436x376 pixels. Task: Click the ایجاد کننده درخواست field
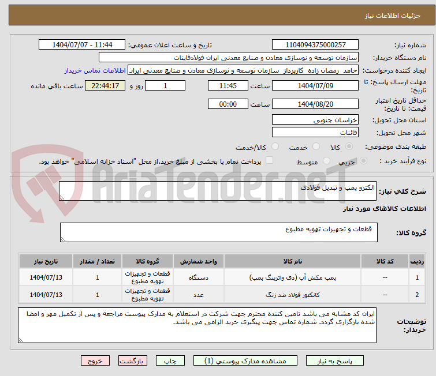click(x=243, y=70)
